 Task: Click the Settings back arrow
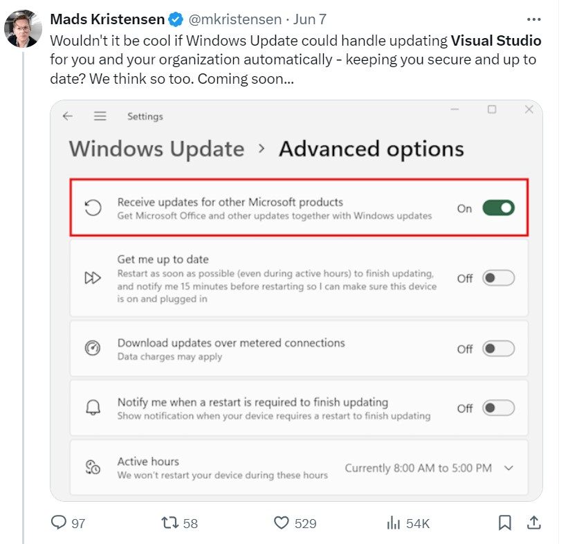point(67,116)
